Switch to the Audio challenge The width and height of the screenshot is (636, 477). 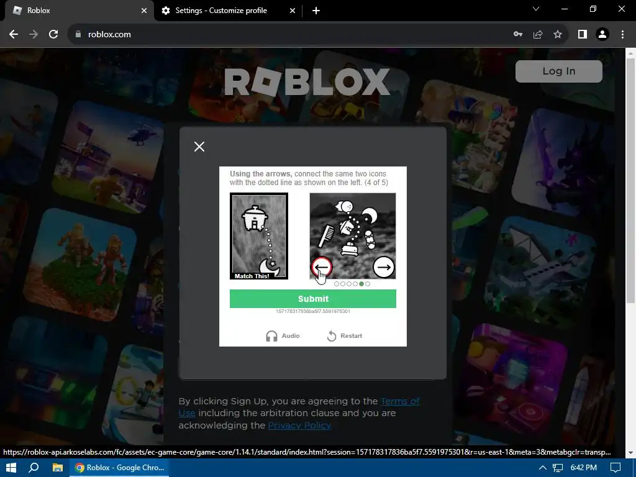click(283, 336)
